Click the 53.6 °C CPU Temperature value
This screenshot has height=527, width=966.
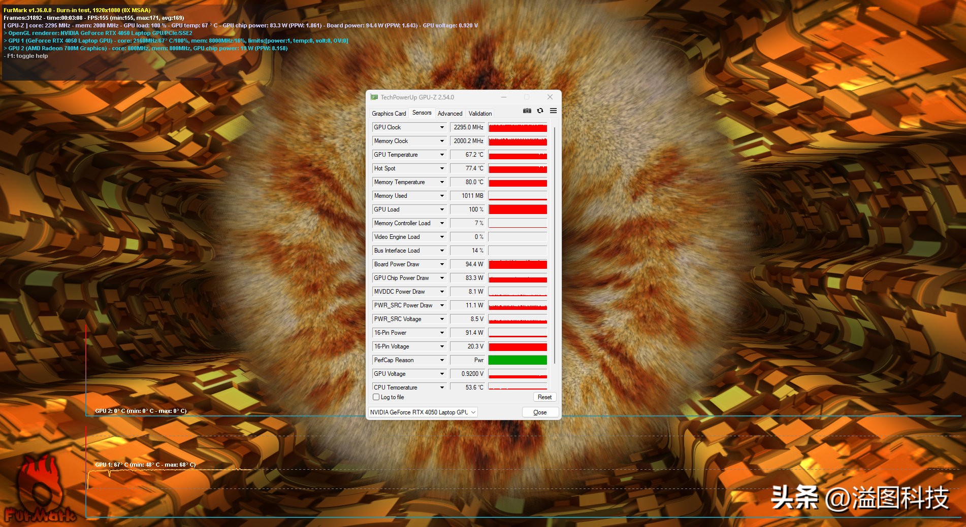pyautogui.click(x=468, y=387)
